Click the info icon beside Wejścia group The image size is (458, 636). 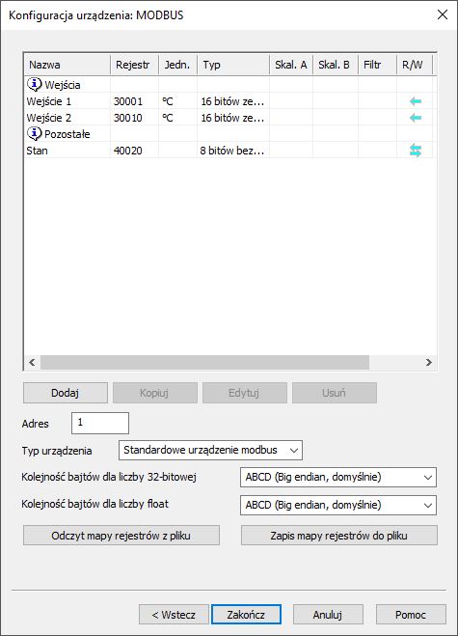coord(35,84)
